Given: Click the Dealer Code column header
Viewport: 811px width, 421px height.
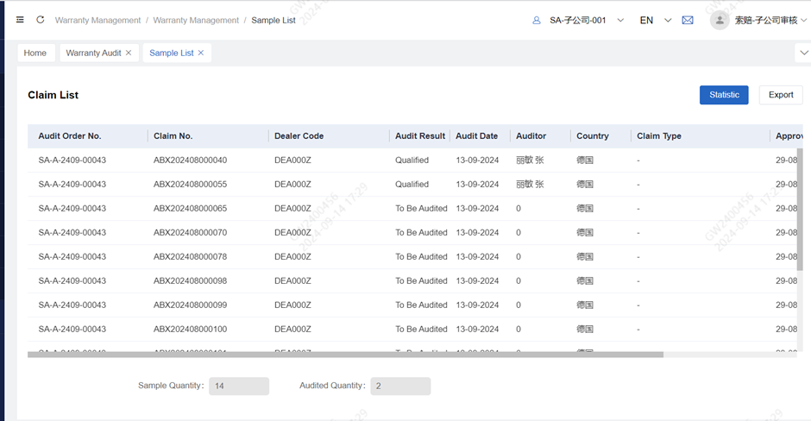Looking at the screenshot, I should pyautogui.click(x=299, y=136).
